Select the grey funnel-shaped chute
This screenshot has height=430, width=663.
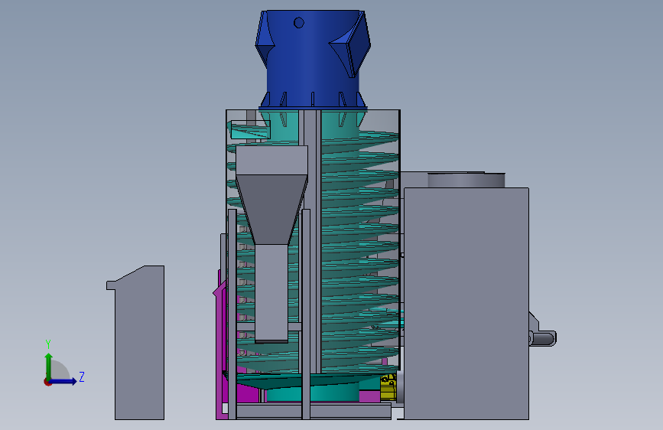coord(271,243)
